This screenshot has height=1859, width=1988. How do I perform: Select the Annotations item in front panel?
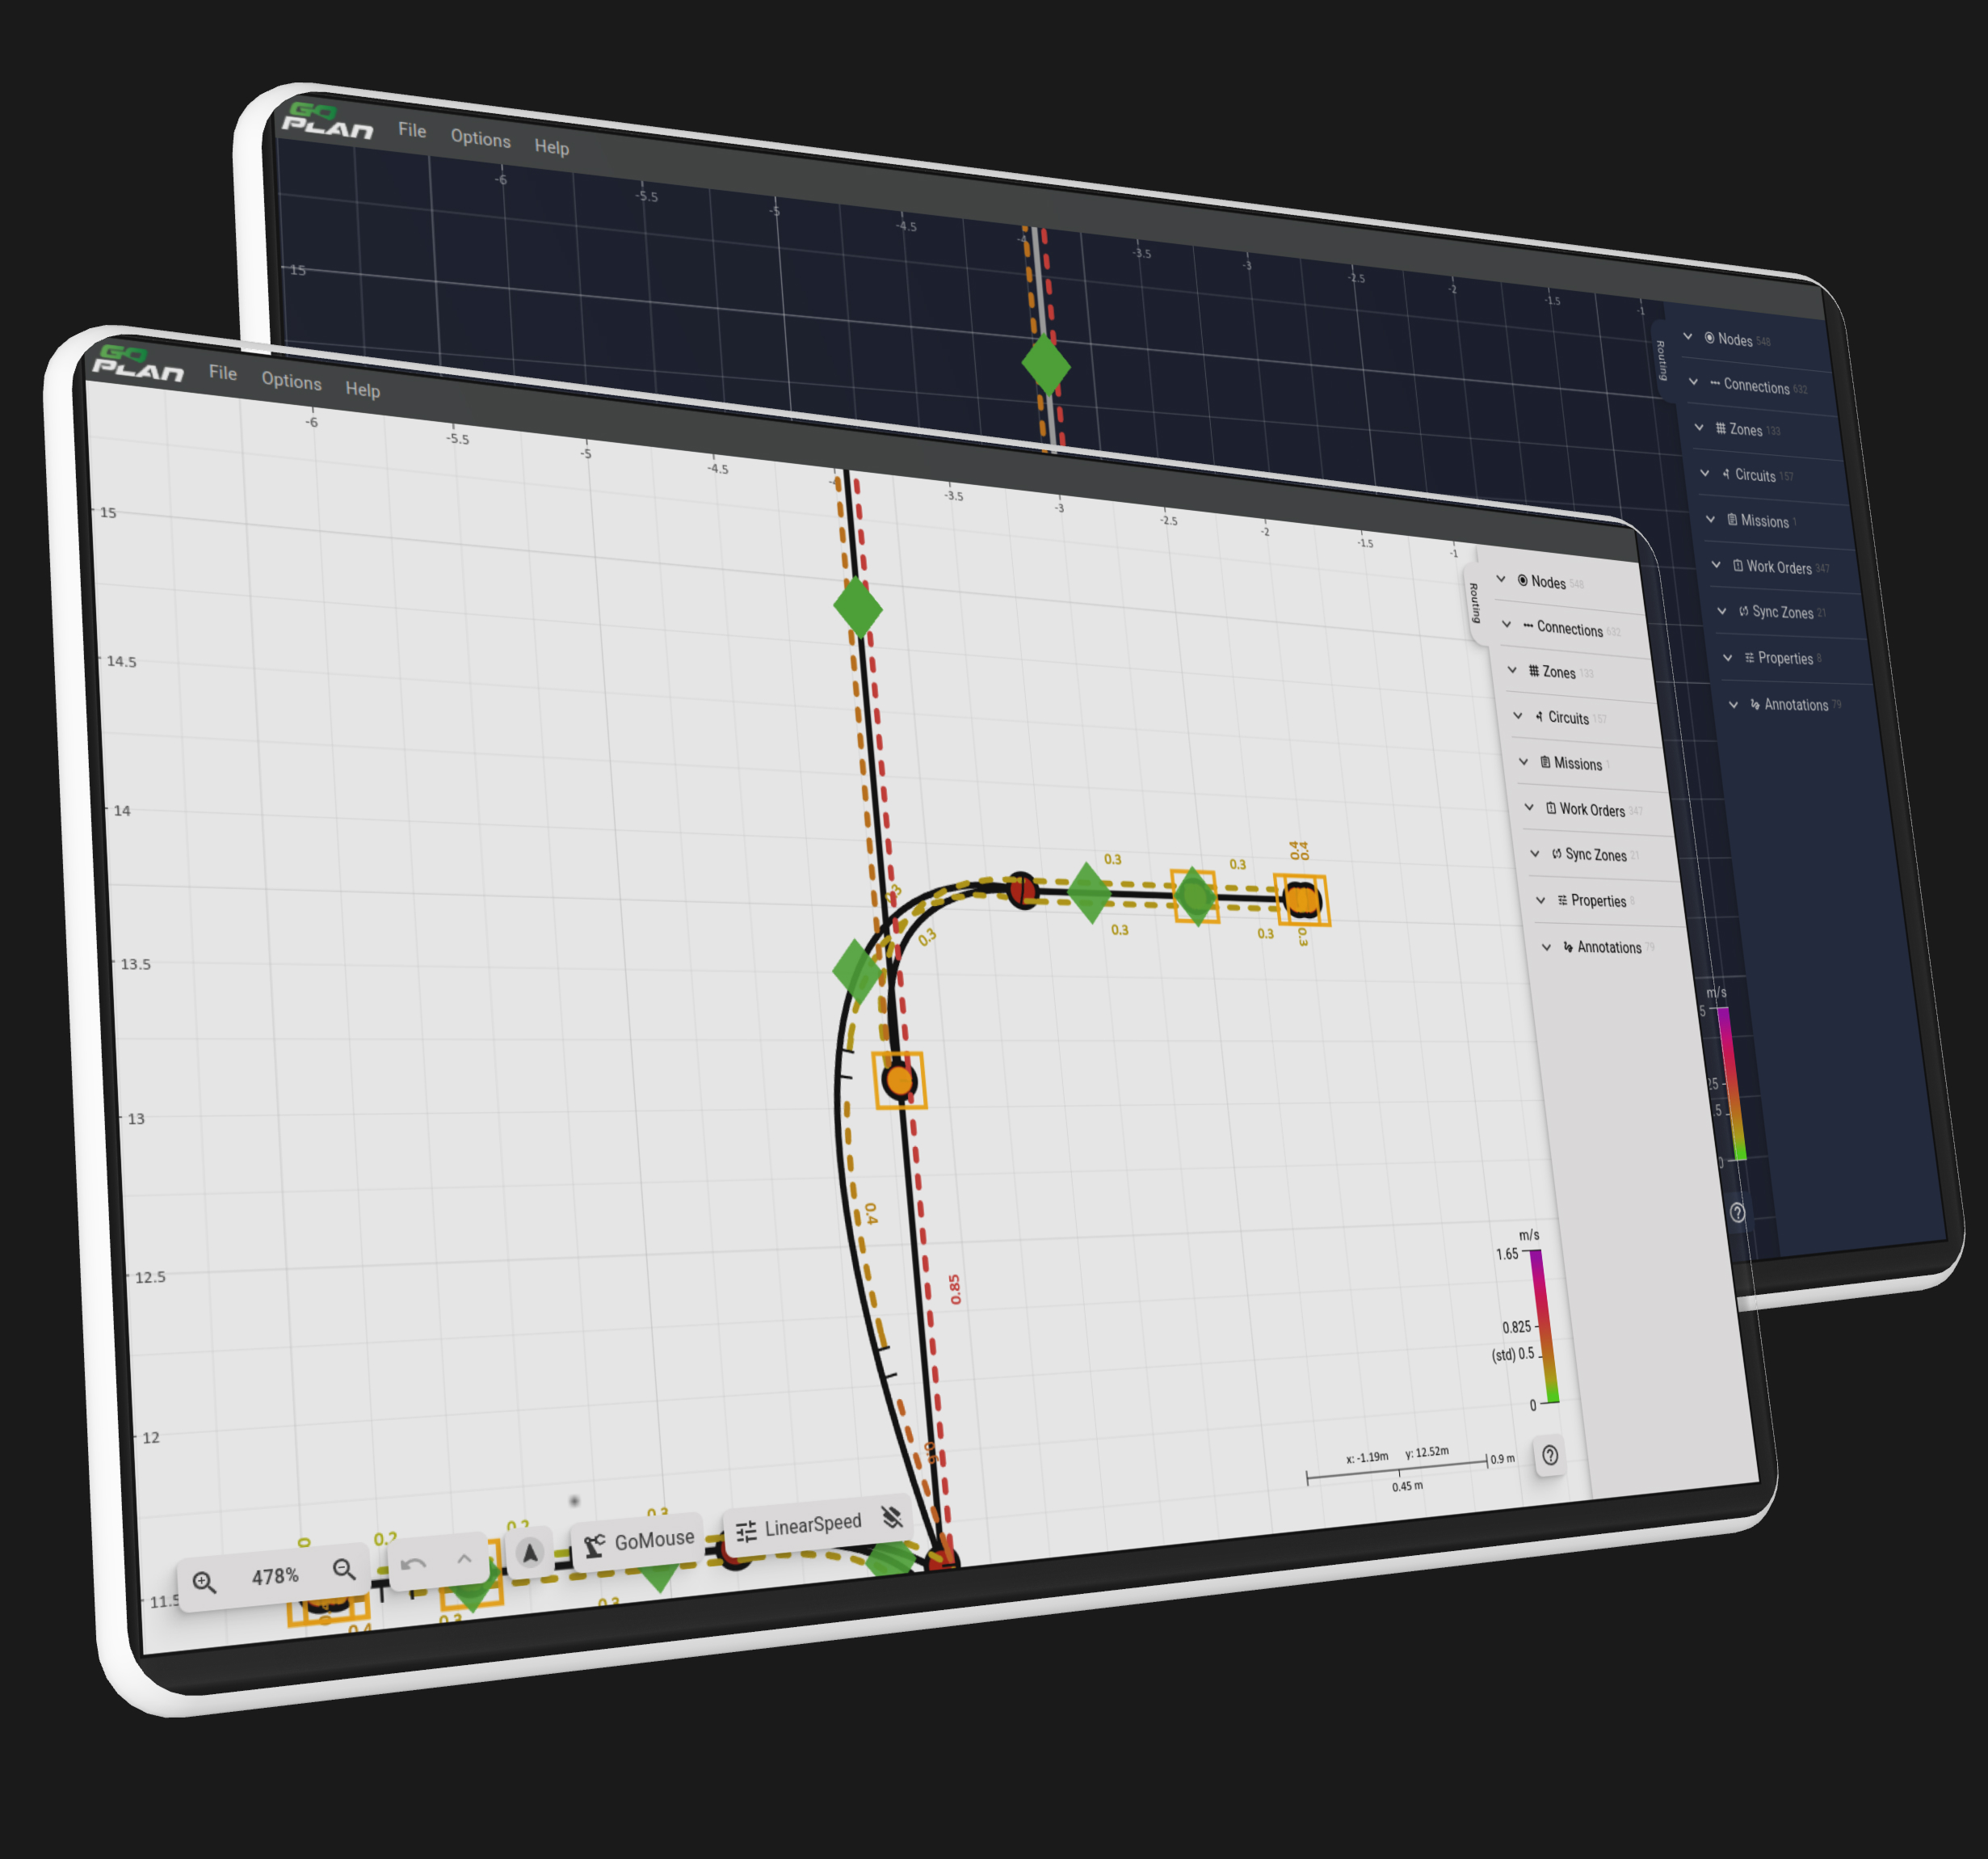[x=1608, y=947]
